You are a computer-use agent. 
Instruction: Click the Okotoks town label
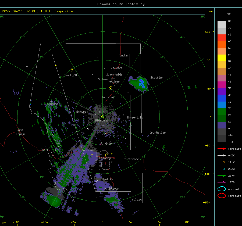point(108,179)
